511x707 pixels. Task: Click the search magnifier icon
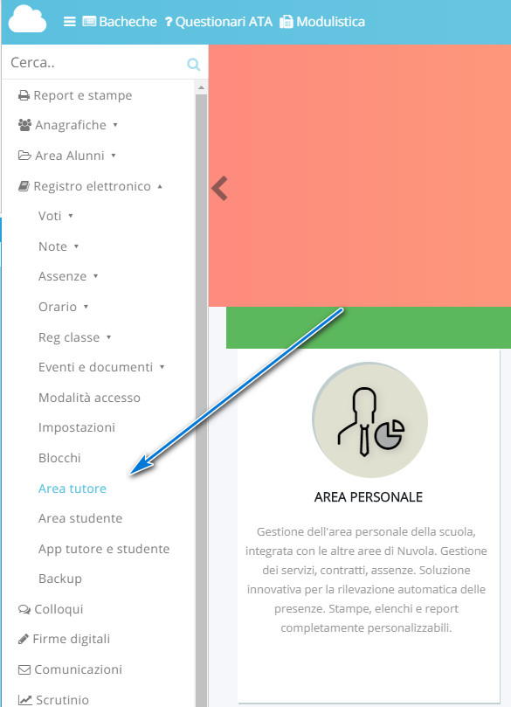(x=194, y=65)
